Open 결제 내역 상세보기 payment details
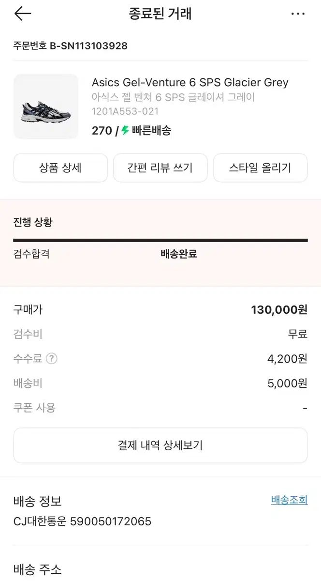Image resolution: width=321 pixels, height=581 pixels. click(160, 445)
